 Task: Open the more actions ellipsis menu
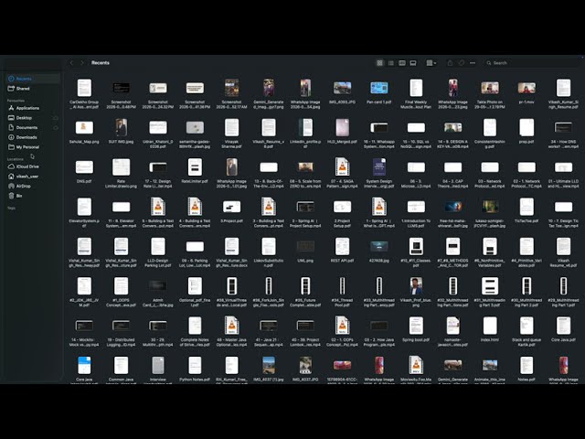point(473,63)
